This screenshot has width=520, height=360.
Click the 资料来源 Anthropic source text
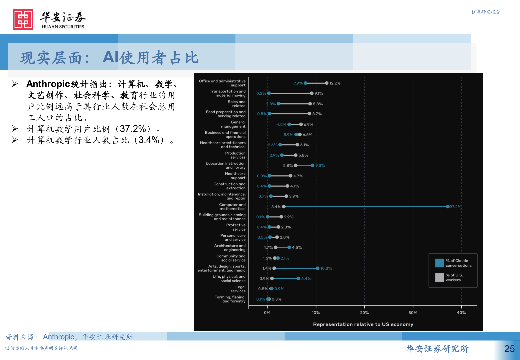tap(69, 337)
